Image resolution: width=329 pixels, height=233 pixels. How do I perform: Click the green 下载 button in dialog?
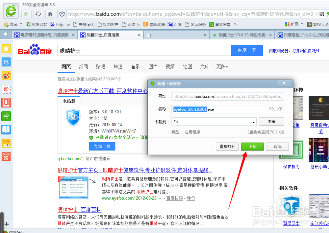coord(252,147)
